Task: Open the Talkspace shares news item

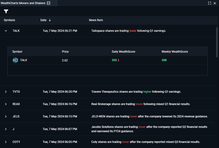Action: 129,31
